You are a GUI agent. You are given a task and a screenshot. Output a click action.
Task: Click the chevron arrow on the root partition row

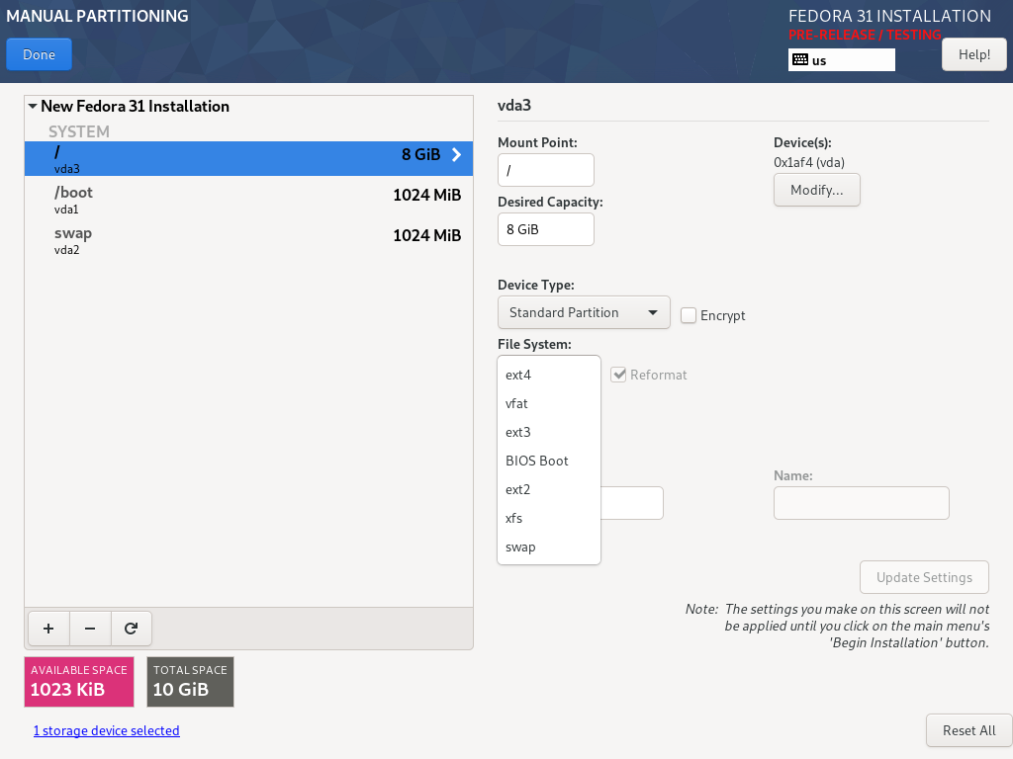pos(456,155)
